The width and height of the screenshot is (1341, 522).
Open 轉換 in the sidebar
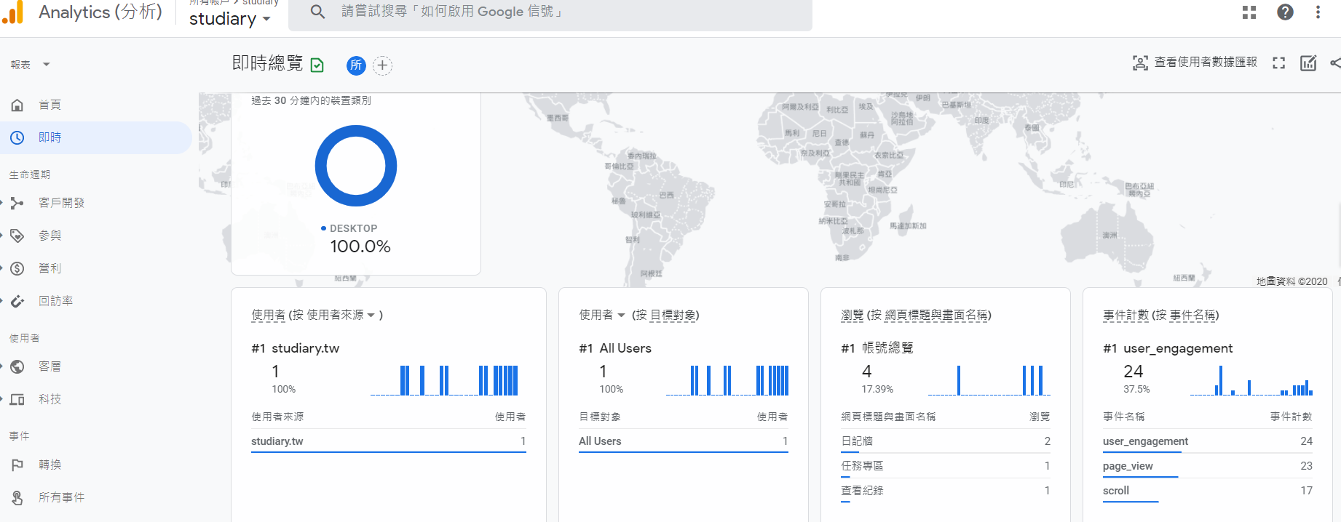click(50, 465)
